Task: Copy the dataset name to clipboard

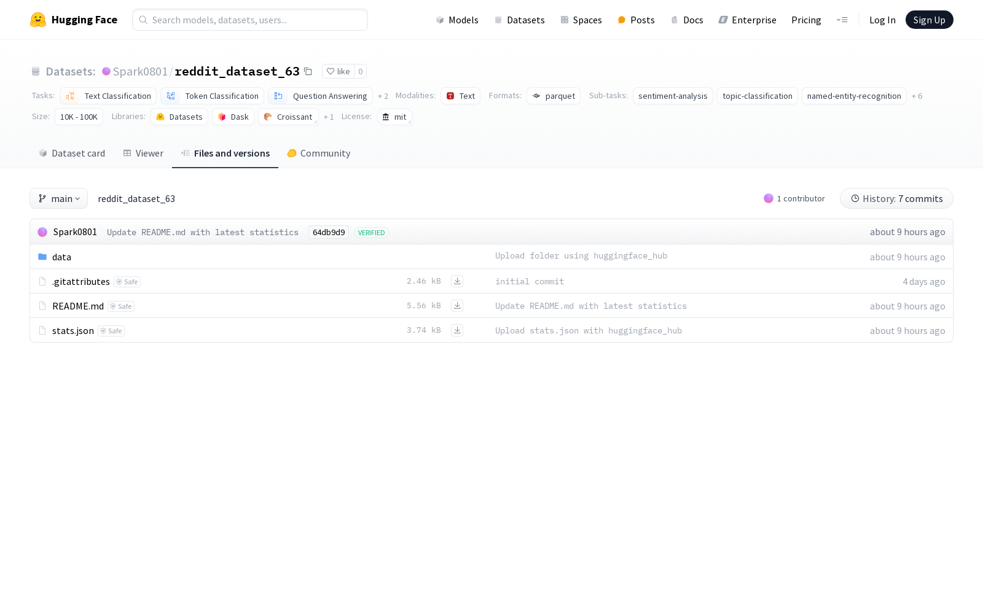Action: (x=308, y=71)
